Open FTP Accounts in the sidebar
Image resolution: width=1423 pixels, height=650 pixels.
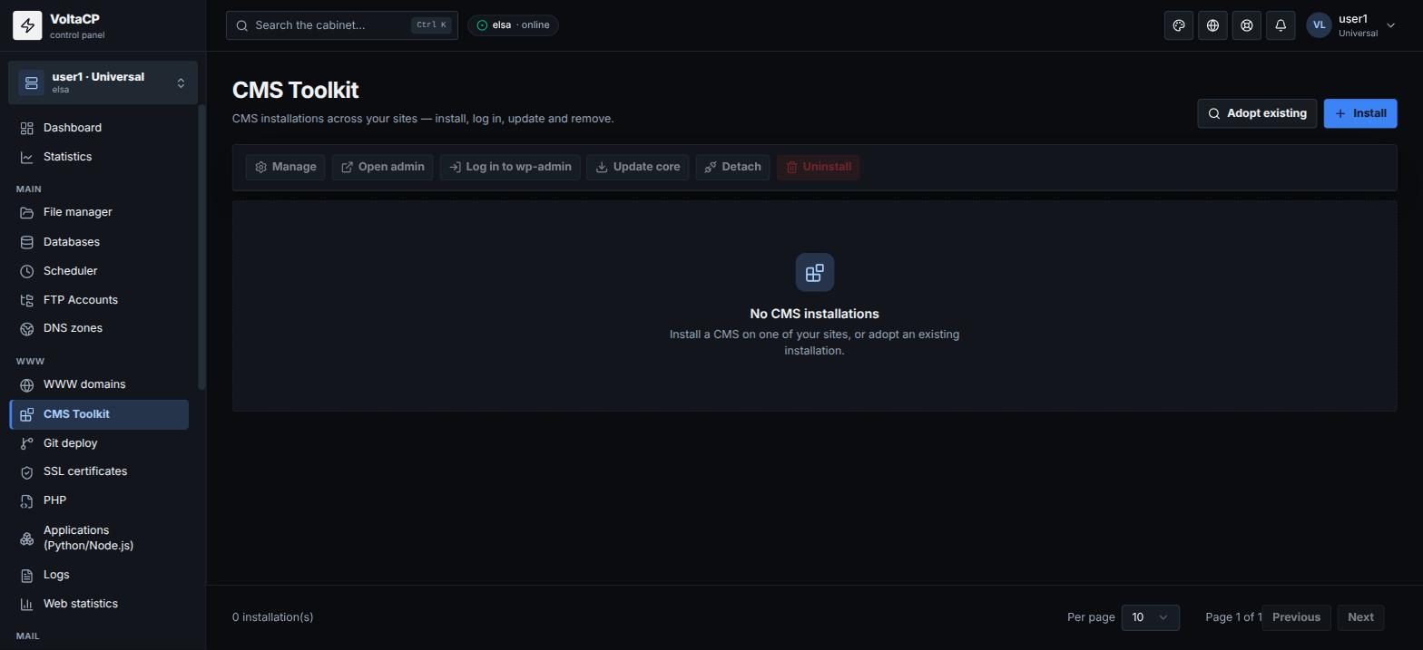pyautogui.click(x=99, y=300)
